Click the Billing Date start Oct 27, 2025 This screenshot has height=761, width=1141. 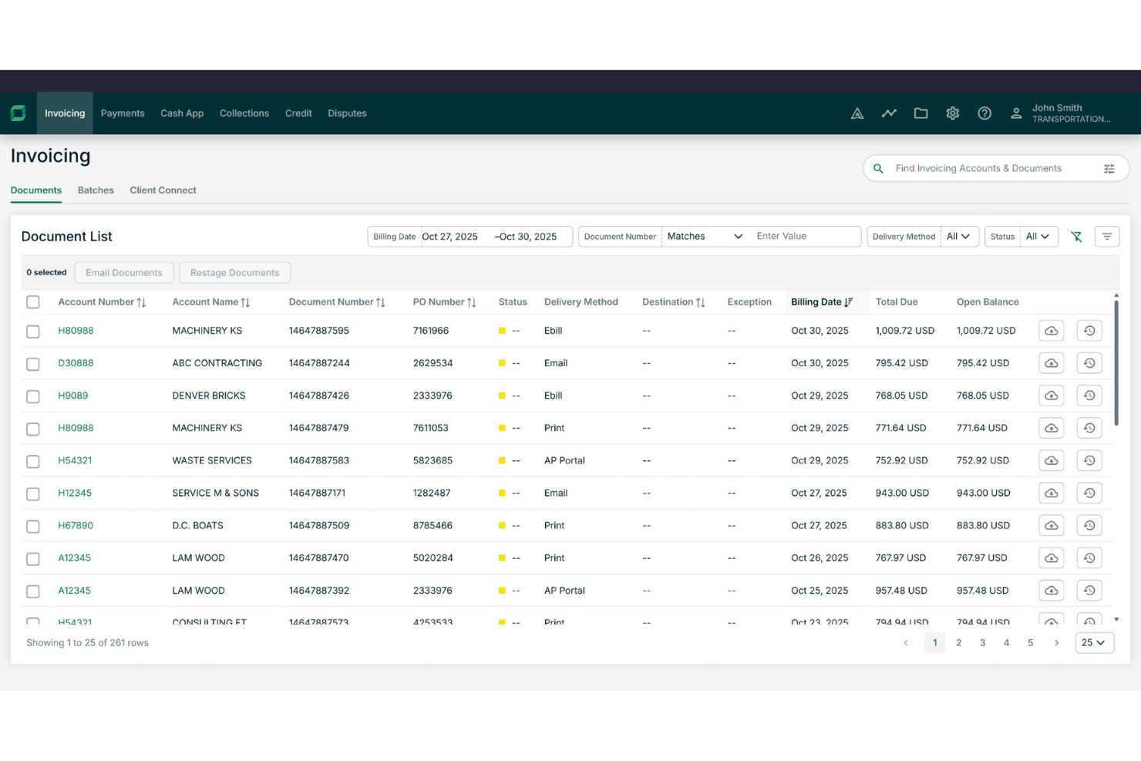[x=450, y=237]
